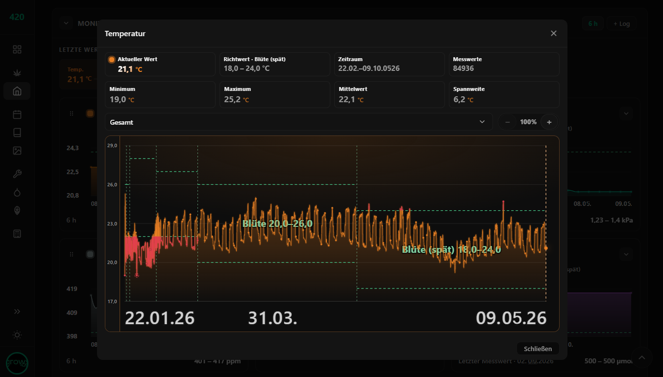Click the Messwerte value 84936
The height and width of the screenshot is (377, 663).
coord(464,68)
